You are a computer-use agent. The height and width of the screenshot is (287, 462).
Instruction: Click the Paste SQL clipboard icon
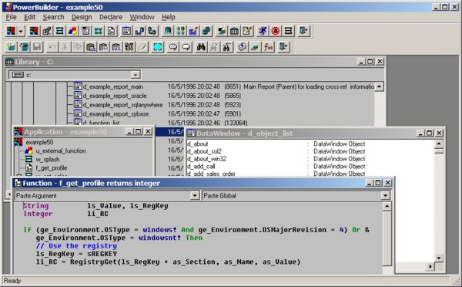(117, 47)
